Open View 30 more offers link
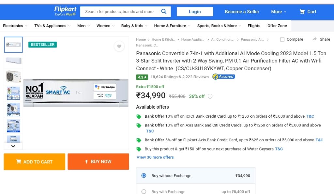The image size is (334, 194). click(155, 157)
